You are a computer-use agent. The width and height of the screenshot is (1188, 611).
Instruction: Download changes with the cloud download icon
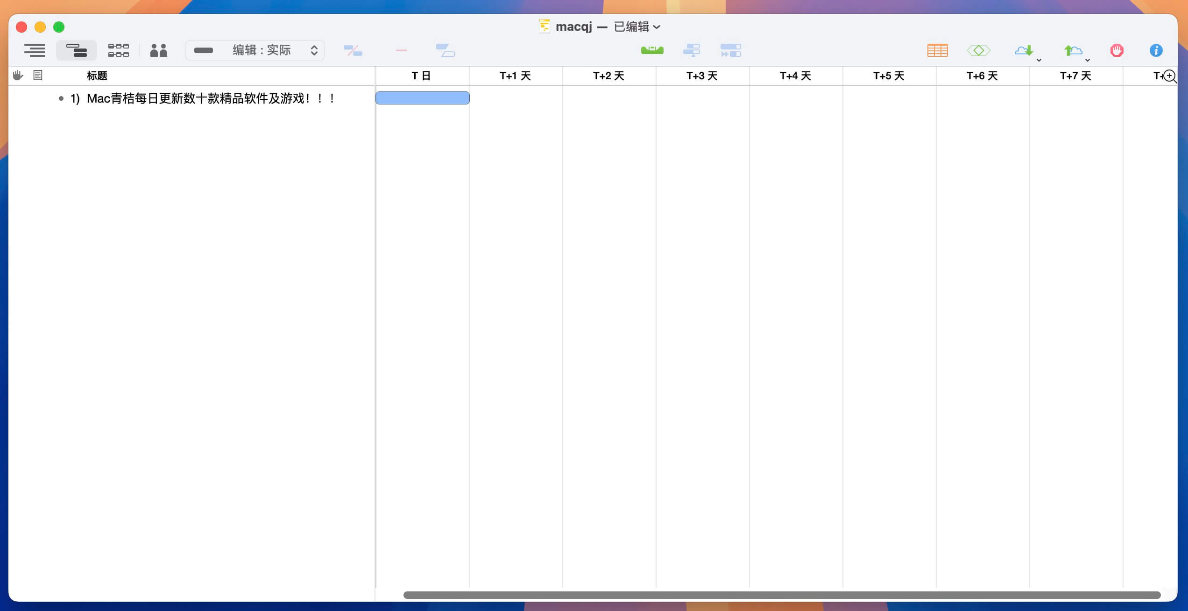1024,50
